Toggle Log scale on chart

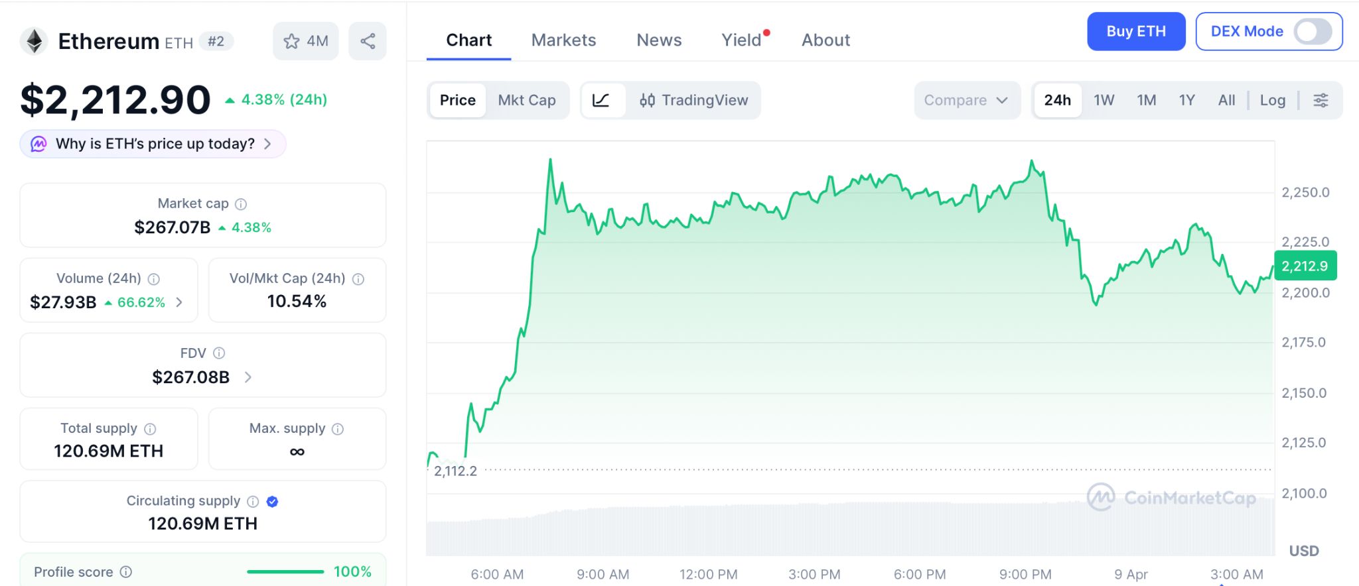click(x=1272, y=100)
